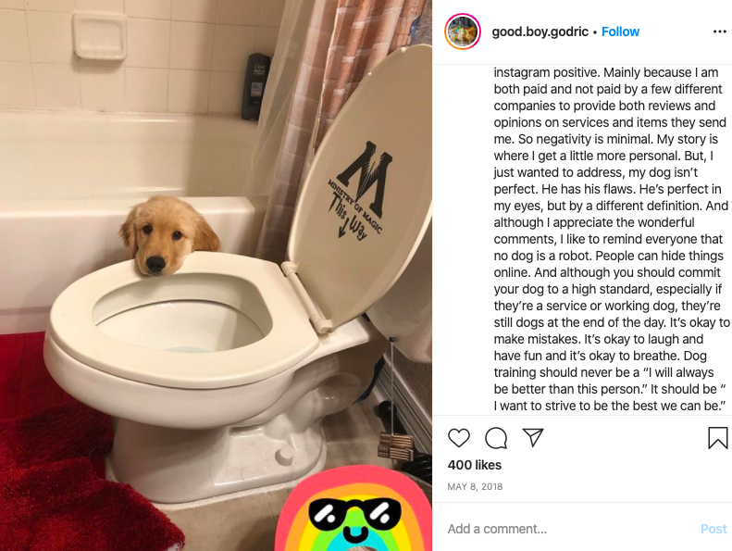View who liked via 400 likes
732x551 pixels.
point(475,465)
